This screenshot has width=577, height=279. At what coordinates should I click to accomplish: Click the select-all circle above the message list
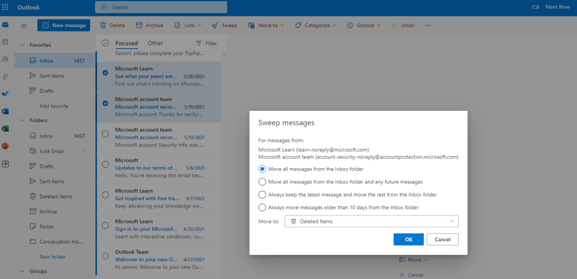point(105,43)
